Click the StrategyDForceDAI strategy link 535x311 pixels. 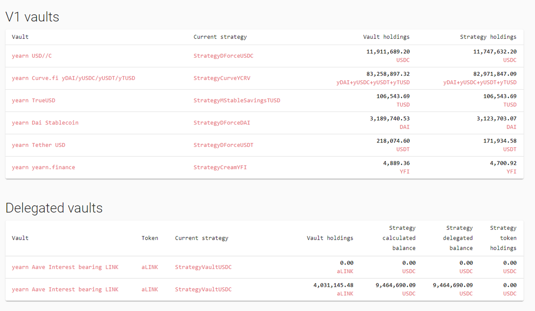(x=222, y=123)
